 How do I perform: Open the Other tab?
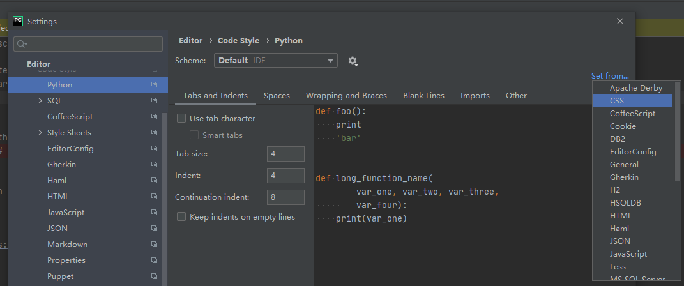click(516, 96)
